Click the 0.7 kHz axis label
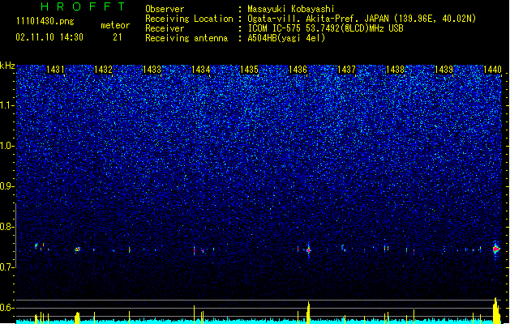510x324 pixels. point(6,267)
